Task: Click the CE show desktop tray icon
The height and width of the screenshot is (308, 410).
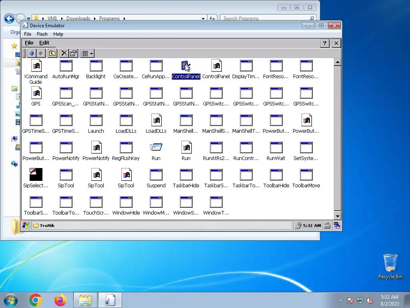Action: point(337,225)
